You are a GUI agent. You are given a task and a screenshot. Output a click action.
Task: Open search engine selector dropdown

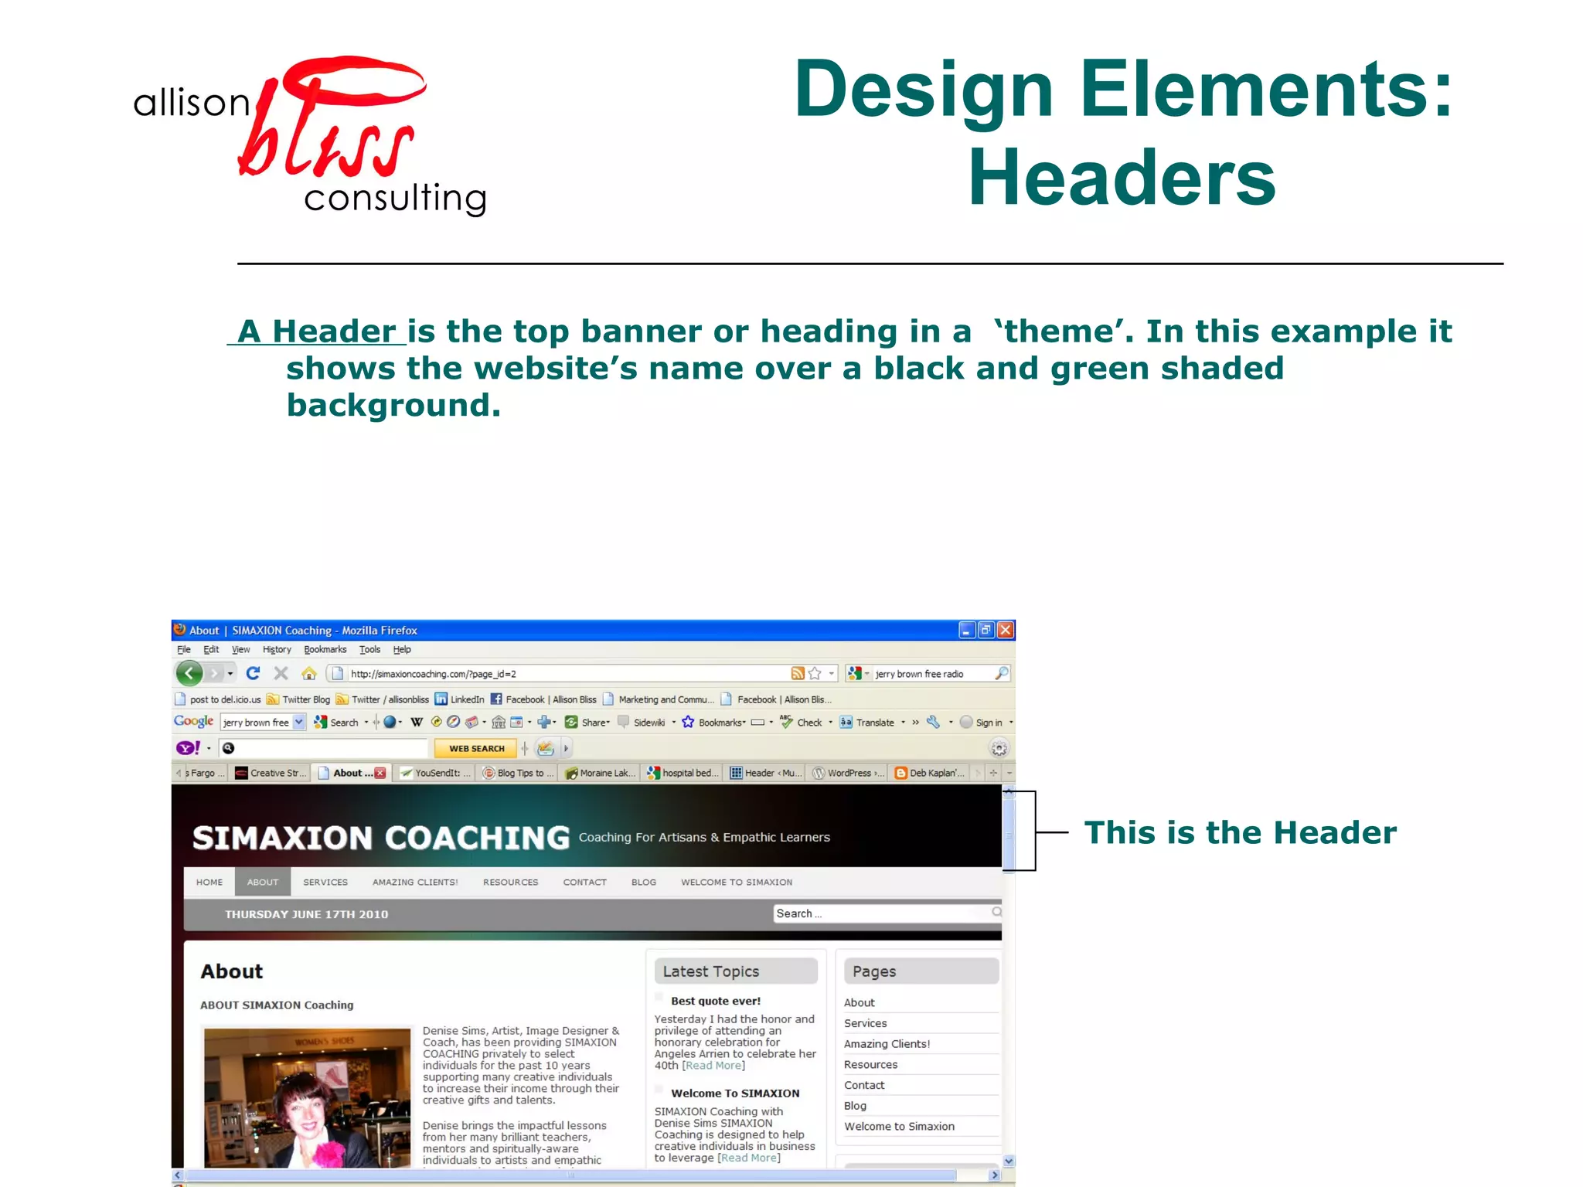click(x=866, y=674)
